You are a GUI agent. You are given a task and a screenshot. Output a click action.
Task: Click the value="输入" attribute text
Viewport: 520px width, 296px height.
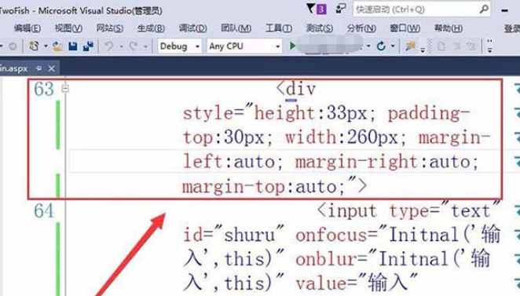[357, 283]
